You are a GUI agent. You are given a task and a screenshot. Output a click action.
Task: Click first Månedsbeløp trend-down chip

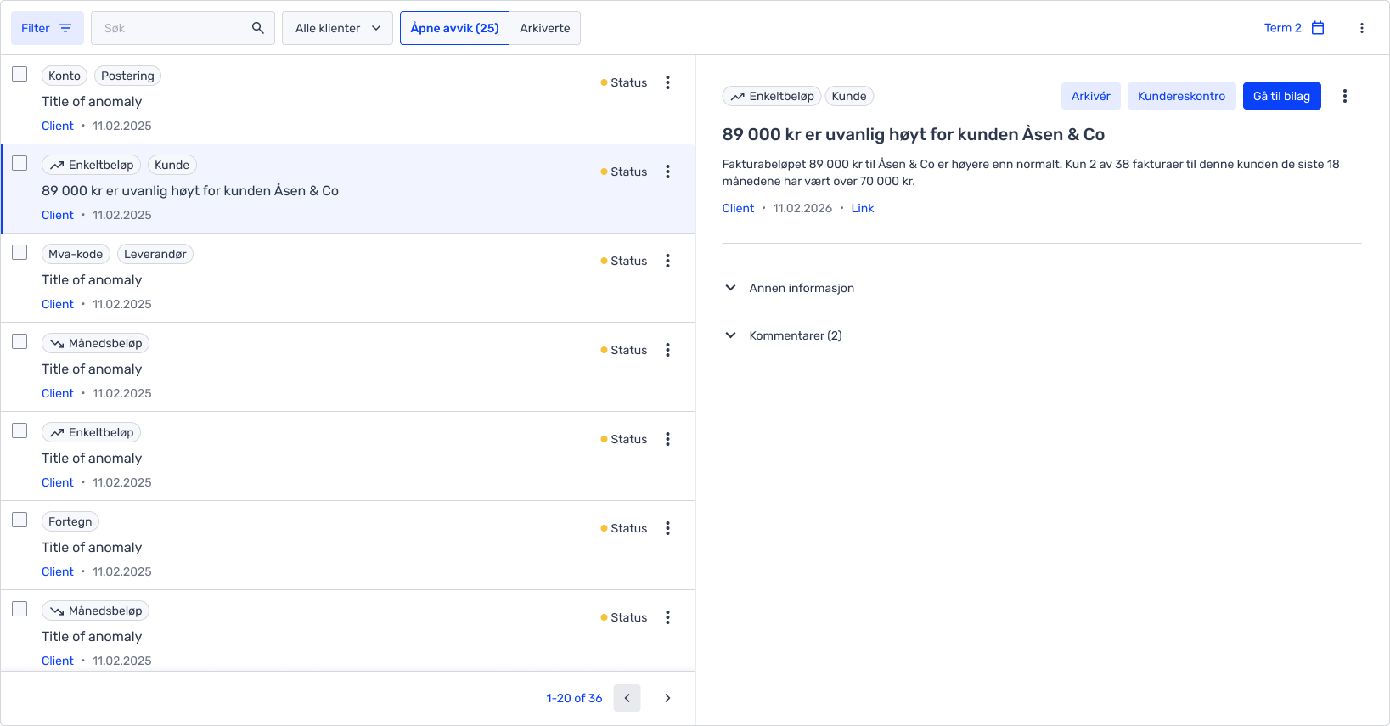point(96,343)
